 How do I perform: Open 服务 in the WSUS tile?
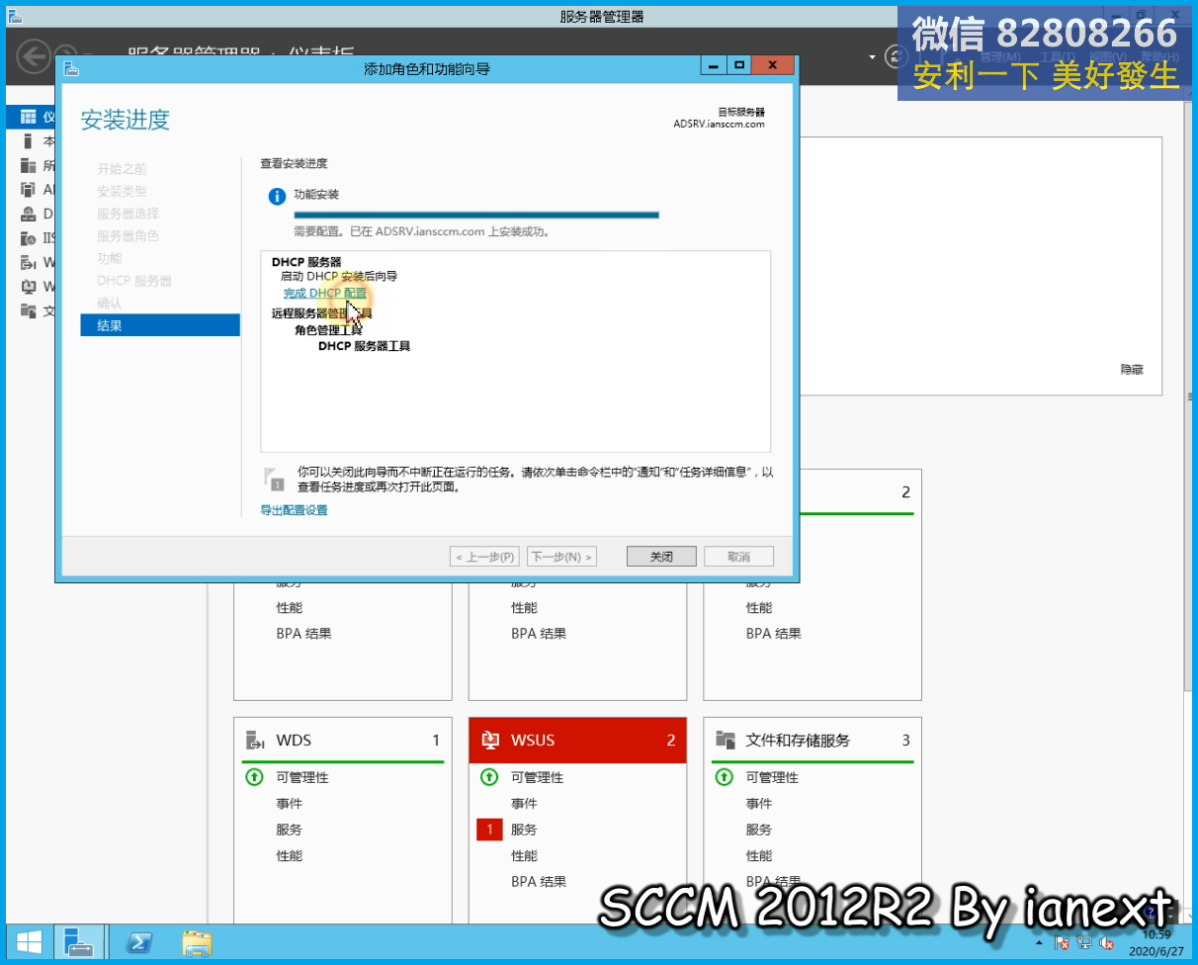coord(525,830)
